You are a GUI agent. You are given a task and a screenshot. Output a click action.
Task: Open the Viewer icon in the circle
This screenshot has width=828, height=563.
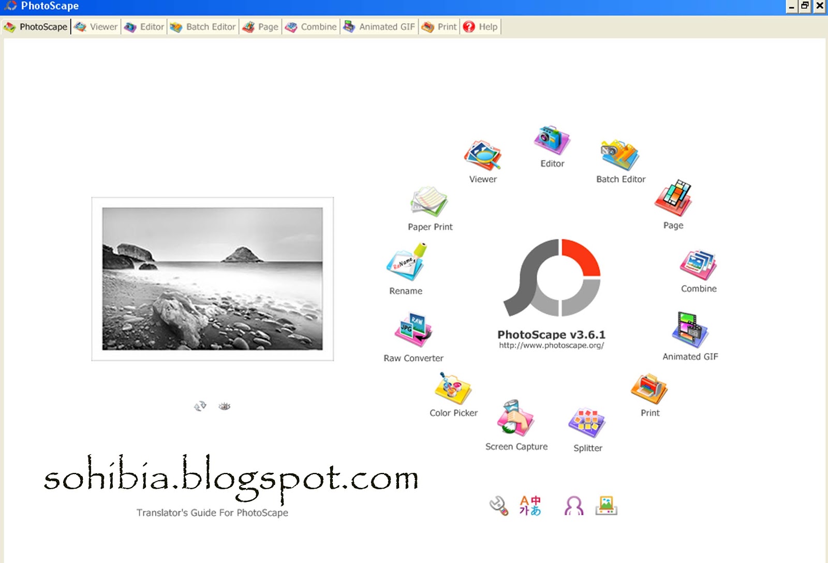point(482,156)
